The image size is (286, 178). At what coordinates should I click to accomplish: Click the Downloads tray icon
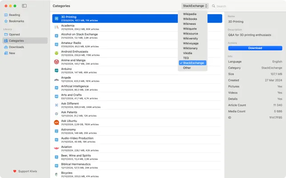pos(6,47)
